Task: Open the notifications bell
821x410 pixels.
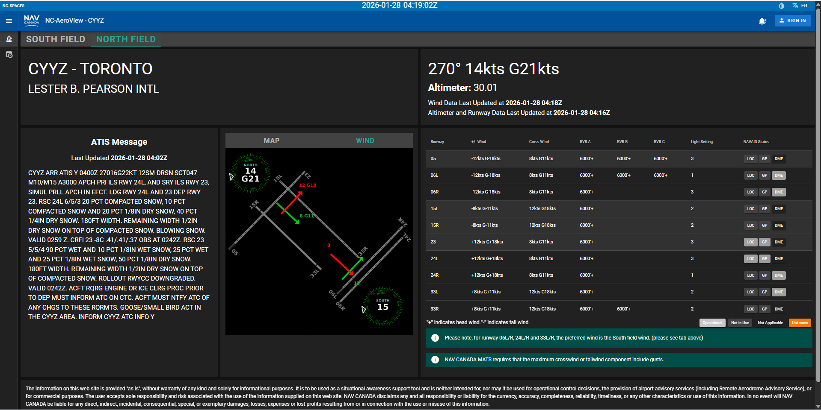Action: (x=762, y=20)
